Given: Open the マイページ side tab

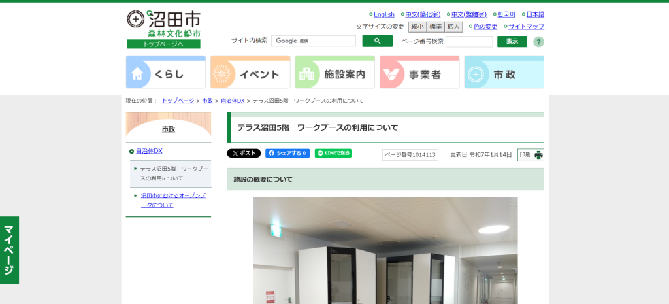Looking at the screenshot, I should point(9,250).
